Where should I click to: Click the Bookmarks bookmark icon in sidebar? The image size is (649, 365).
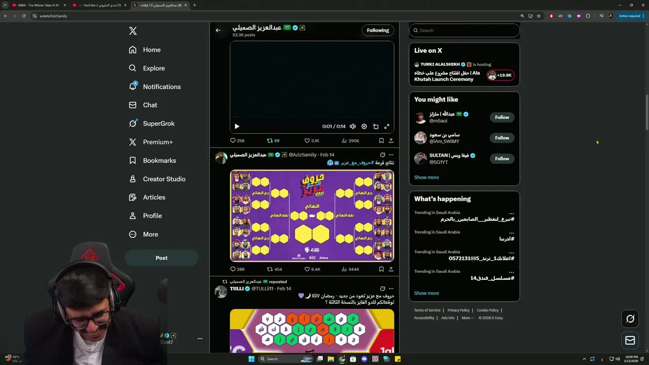coord(133,160)
